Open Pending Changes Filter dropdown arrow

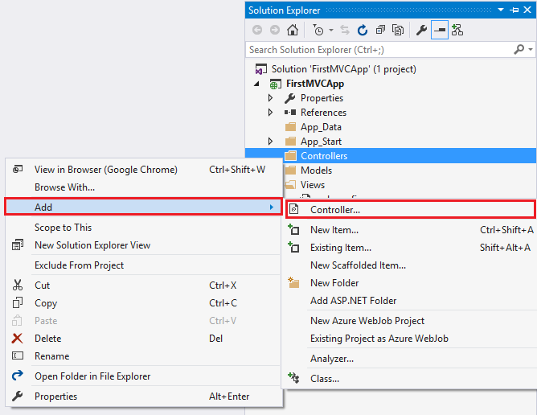pos(331,30)
